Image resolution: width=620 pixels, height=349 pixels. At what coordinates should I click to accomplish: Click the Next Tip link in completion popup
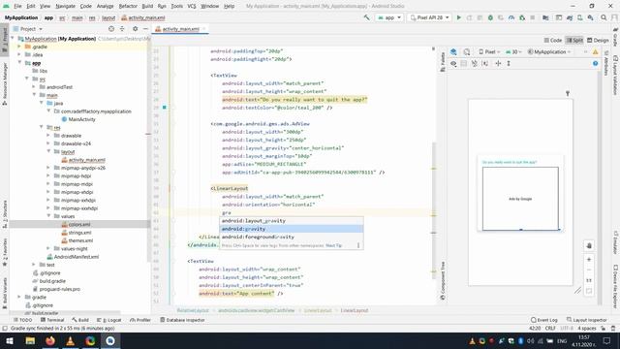[x=333, y=245]
